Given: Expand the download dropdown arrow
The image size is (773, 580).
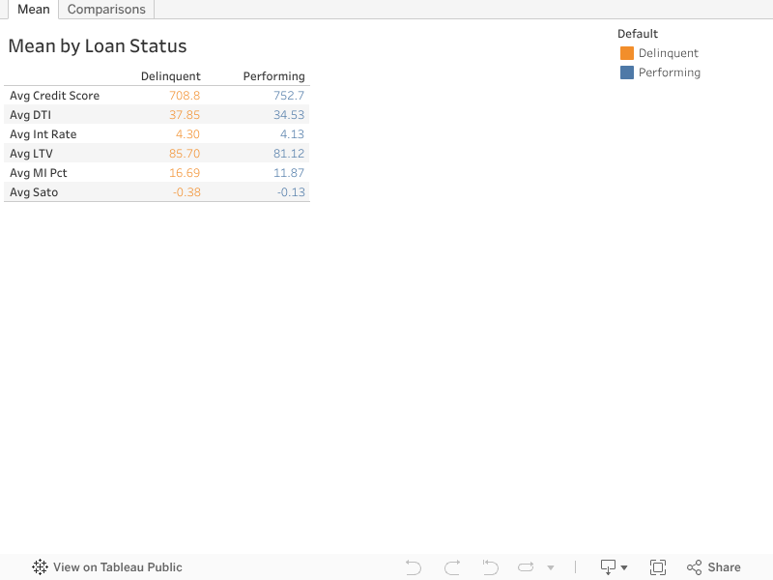Looking at the screenshot, I should pos(624,567).
